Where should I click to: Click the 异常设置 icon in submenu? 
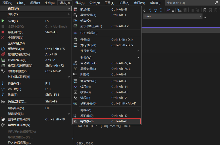75,15
